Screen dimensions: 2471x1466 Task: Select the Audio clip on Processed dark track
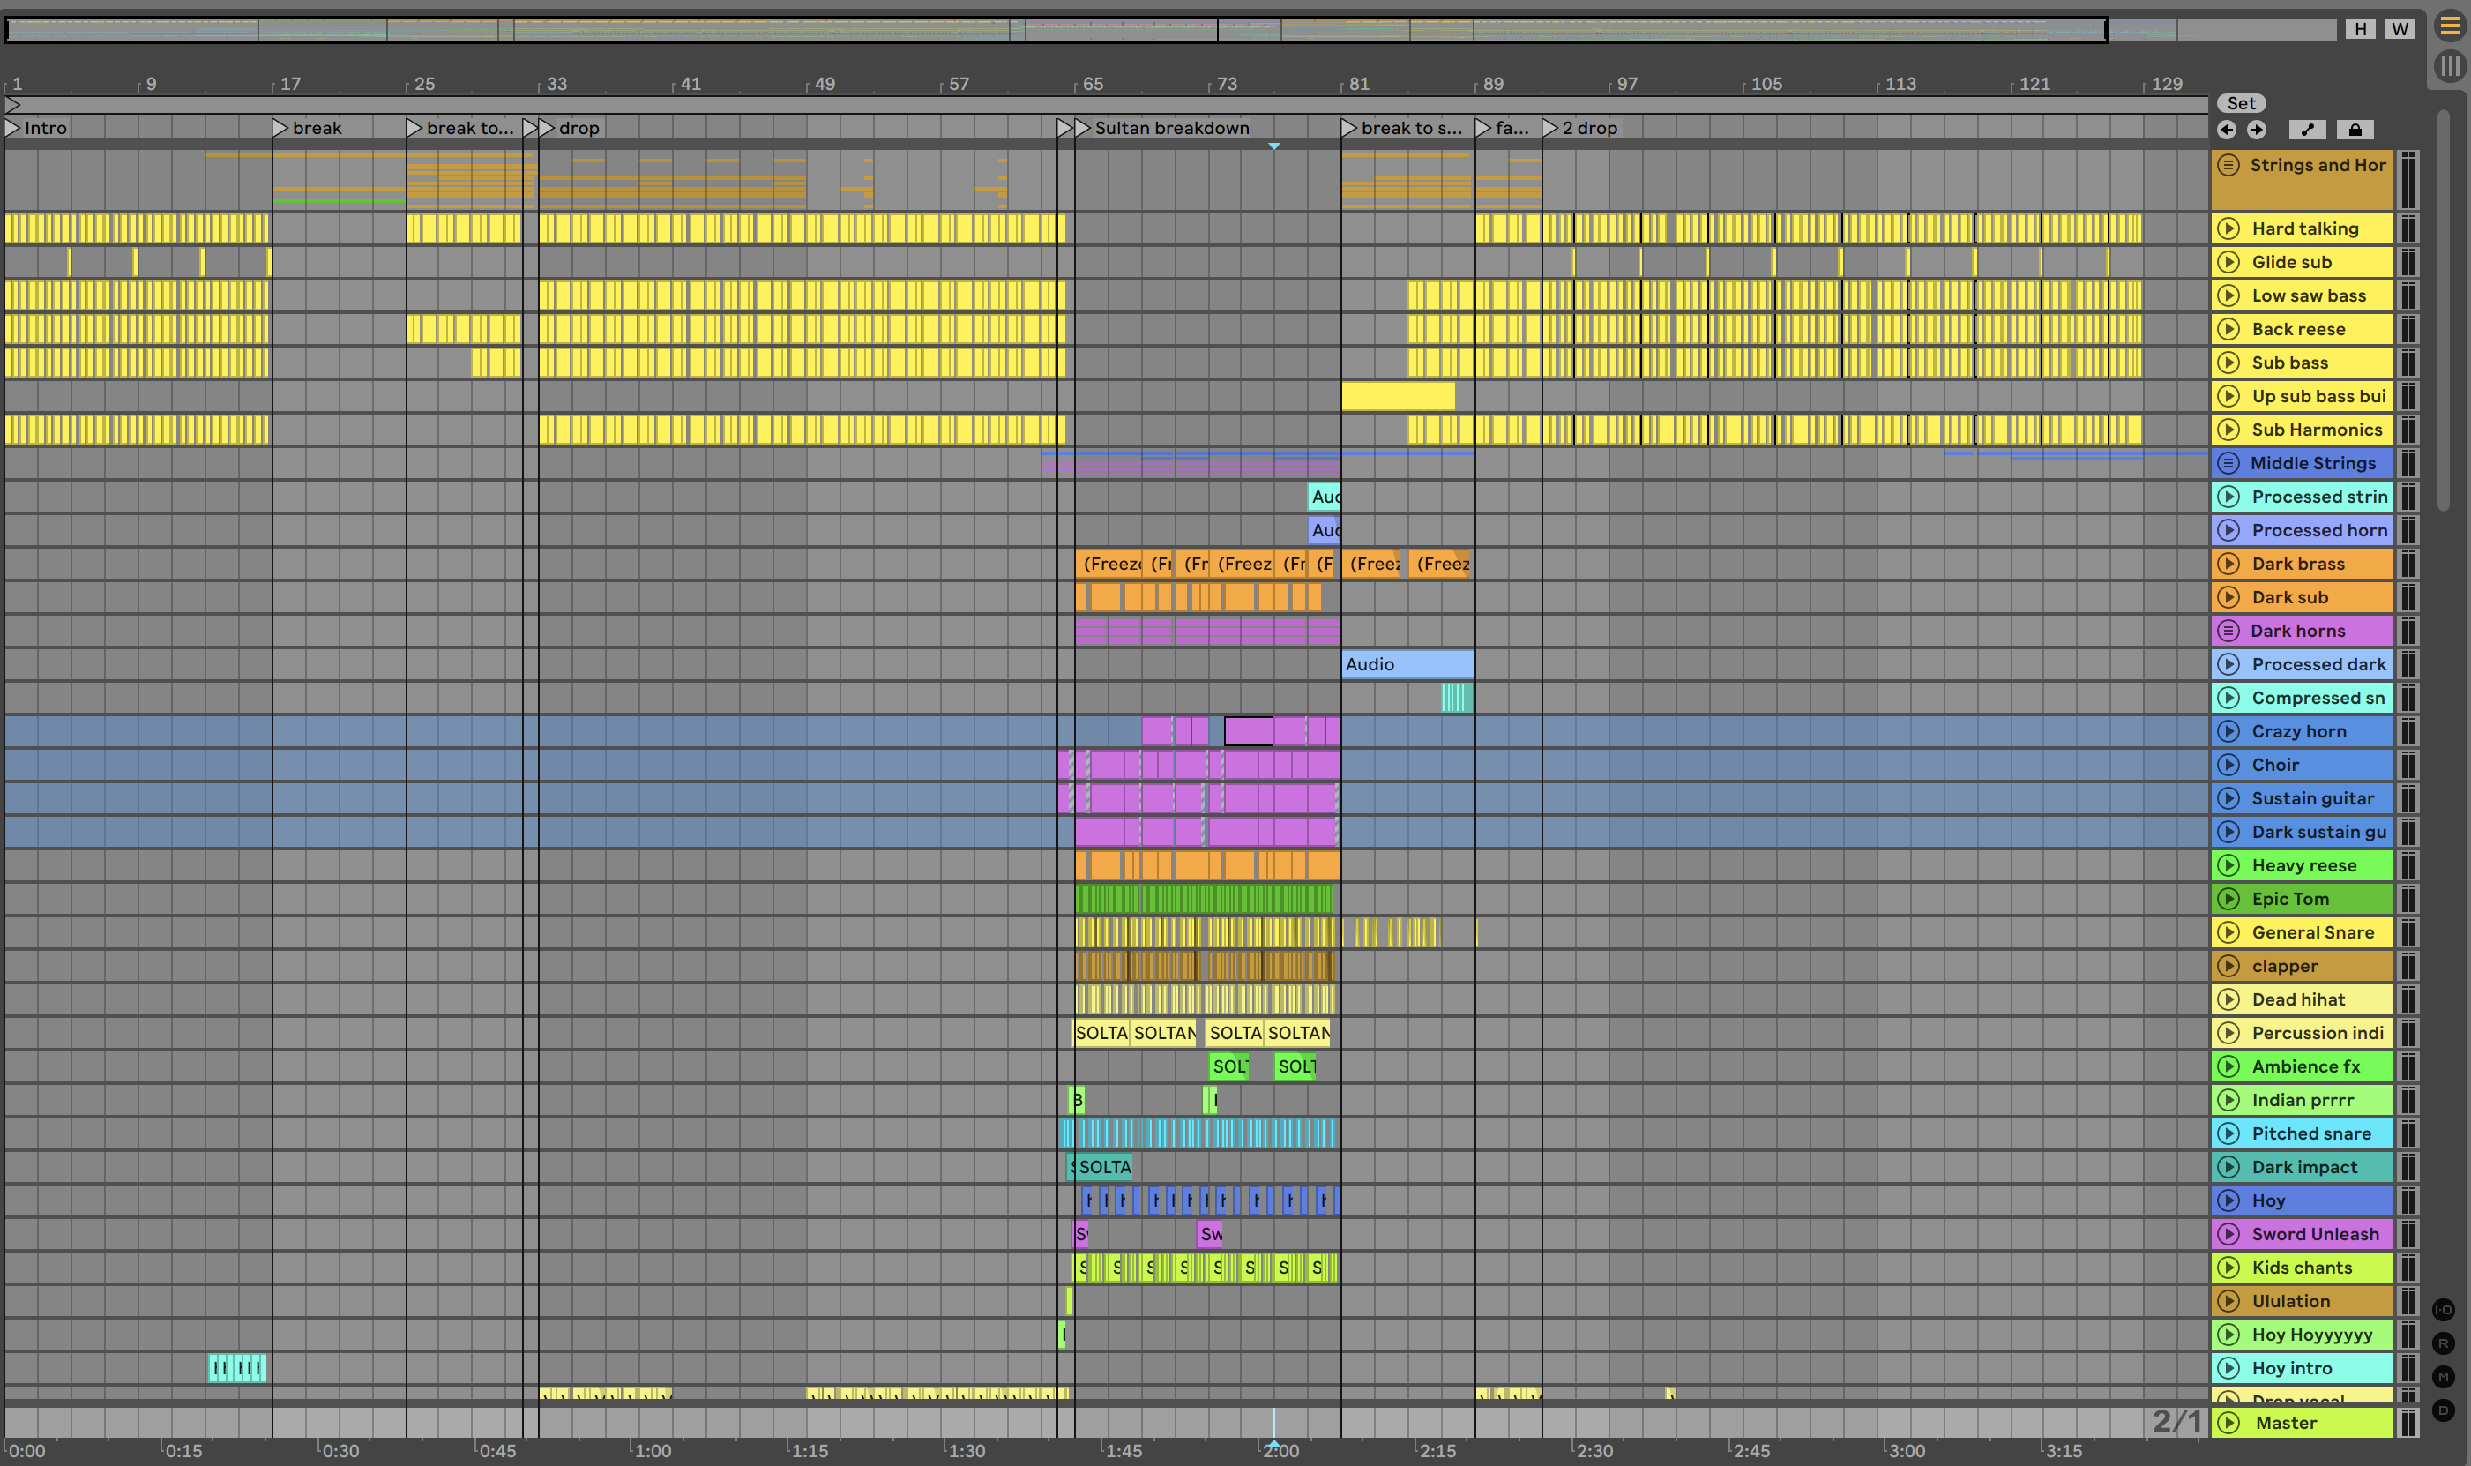(1407, 664)
